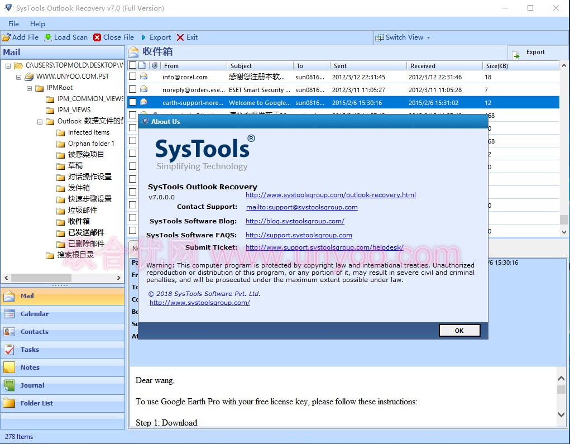Viewport: 570px width, 444px height.
Task: Click envelope icon of noreply@orders.ese message
Action: coord(144,89)
